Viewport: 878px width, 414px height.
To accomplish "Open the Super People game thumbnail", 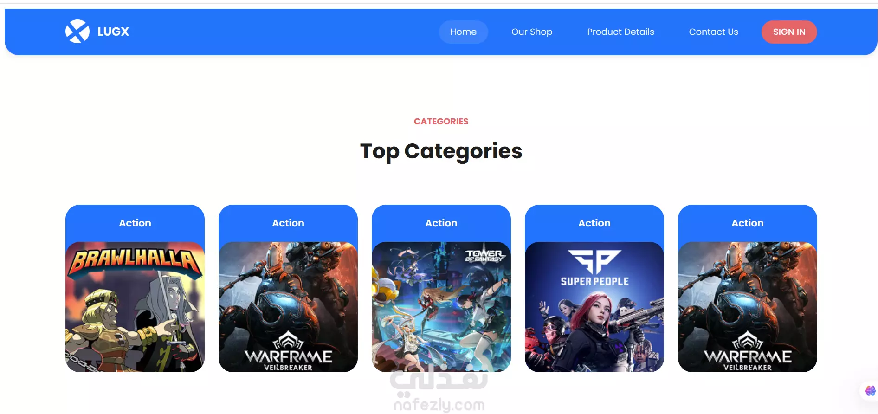I will pyautogui.click(x=594, y=307).
